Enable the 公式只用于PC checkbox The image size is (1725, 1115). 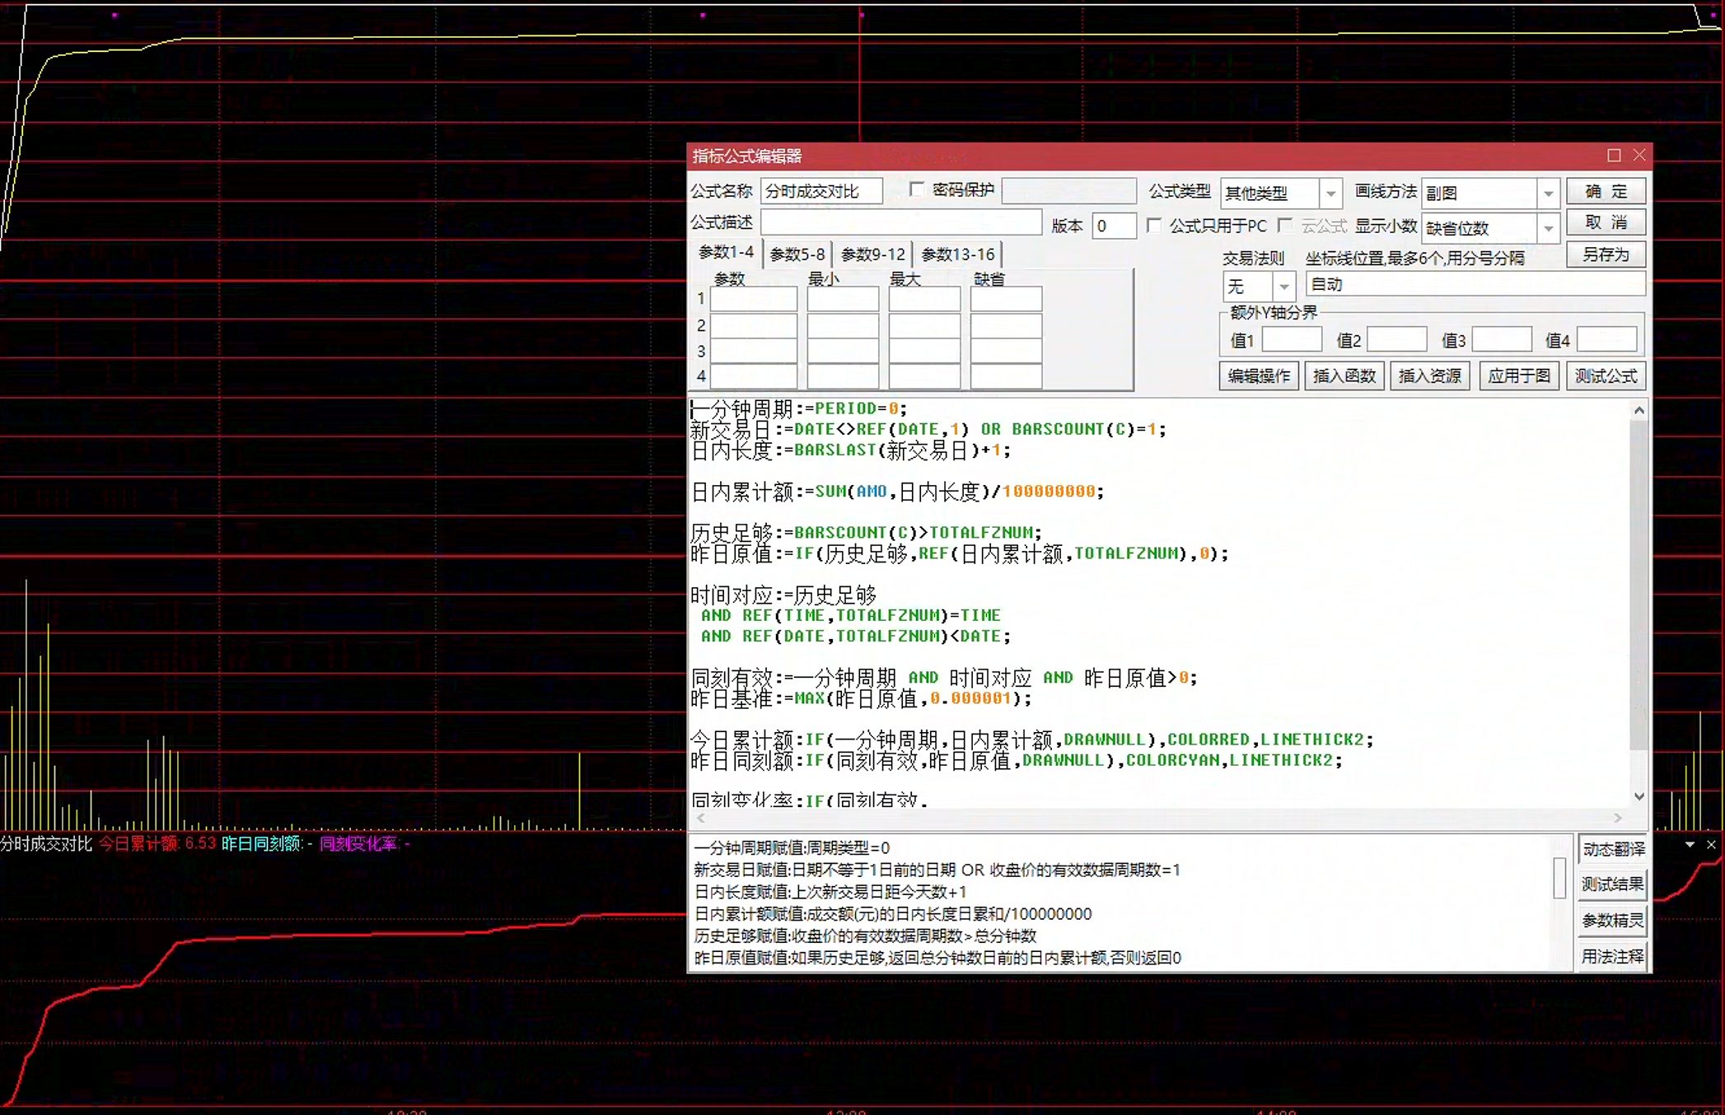(1154, 225)
